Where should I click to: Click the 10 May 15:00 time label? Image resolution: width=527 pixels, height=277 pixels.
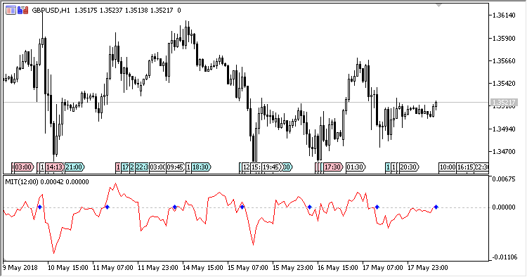click(x=68, y=268)
